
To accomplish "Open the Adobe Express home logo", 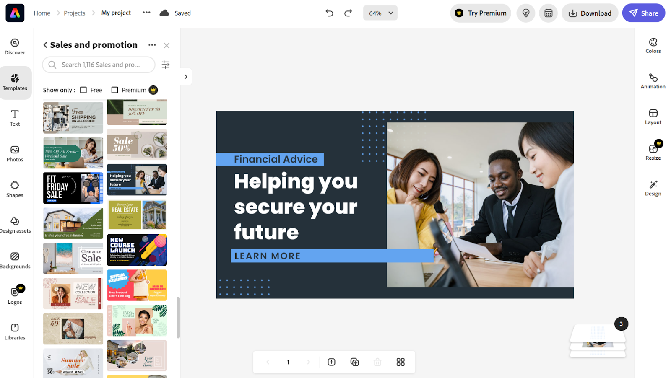I will 15,13.
